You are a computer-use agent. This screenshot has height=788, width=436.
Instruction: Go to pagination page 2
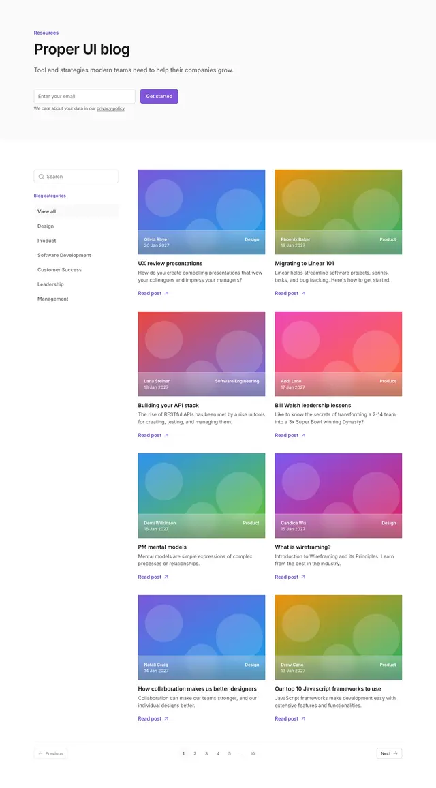[x=195, y=753]
